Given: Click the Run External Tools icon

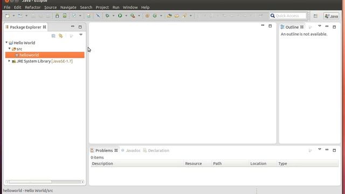Looking at the screenshot, I should coord(133,16).
